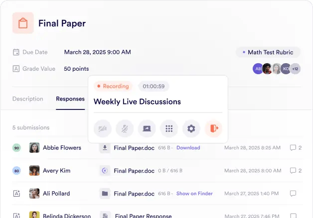Click the Final Paper assignment icon
313x218 pixels.
tap(23, 23)
